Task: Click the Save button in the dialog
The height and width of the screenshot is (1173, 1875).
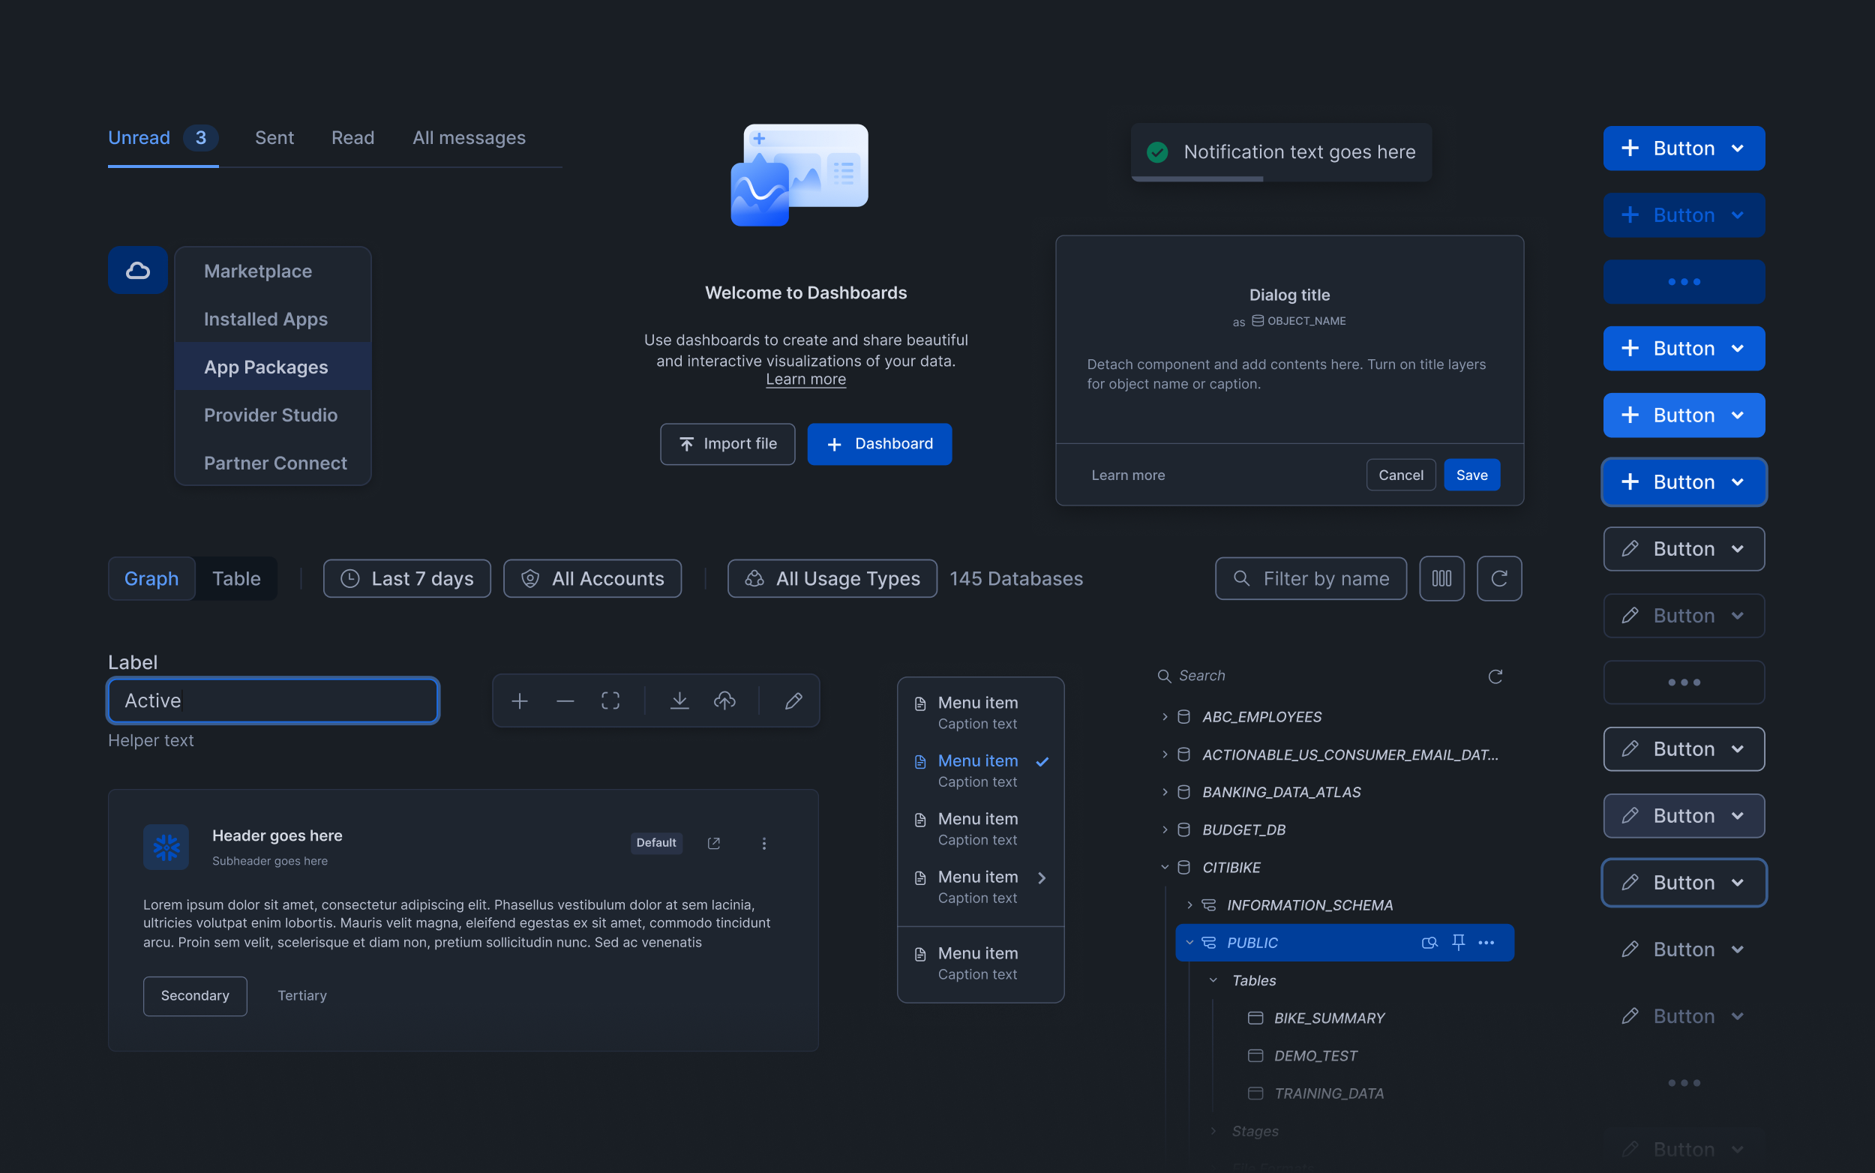Action: [x=1471, y=475]
